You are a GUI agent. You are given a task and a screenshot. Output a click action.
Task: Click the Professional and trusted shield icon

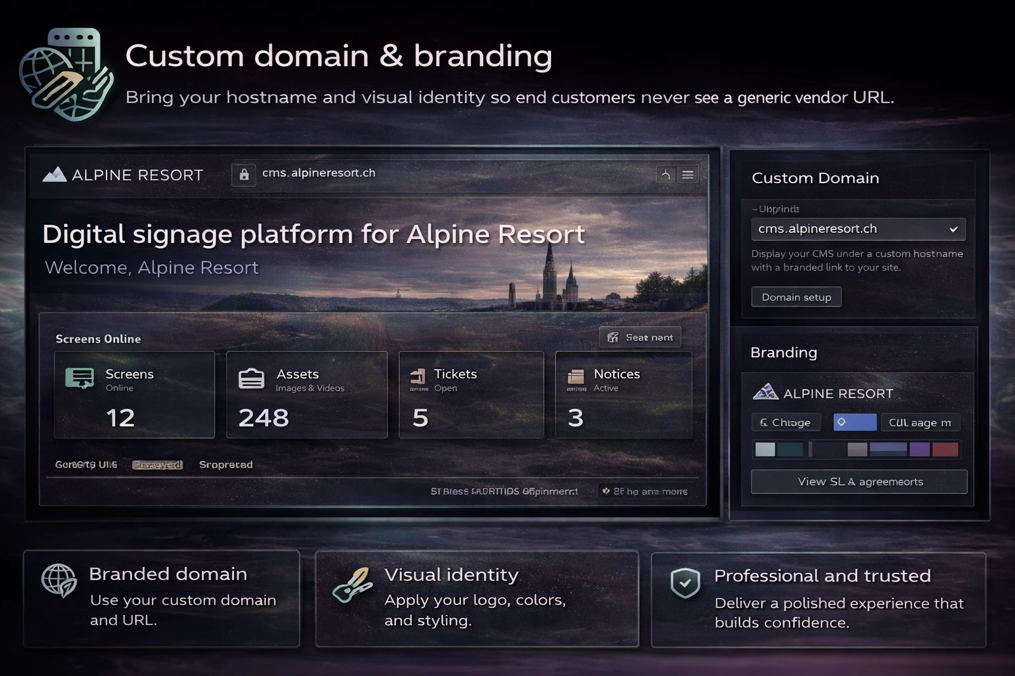pyautogui.click(x=685, y=583)
